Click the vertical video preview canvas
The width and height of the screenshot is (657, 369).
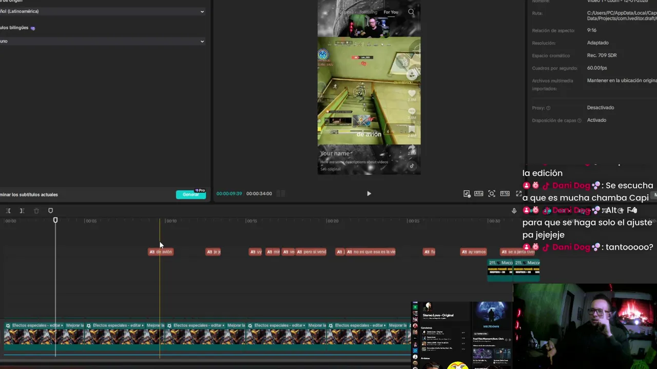click(x=369, y=87)
